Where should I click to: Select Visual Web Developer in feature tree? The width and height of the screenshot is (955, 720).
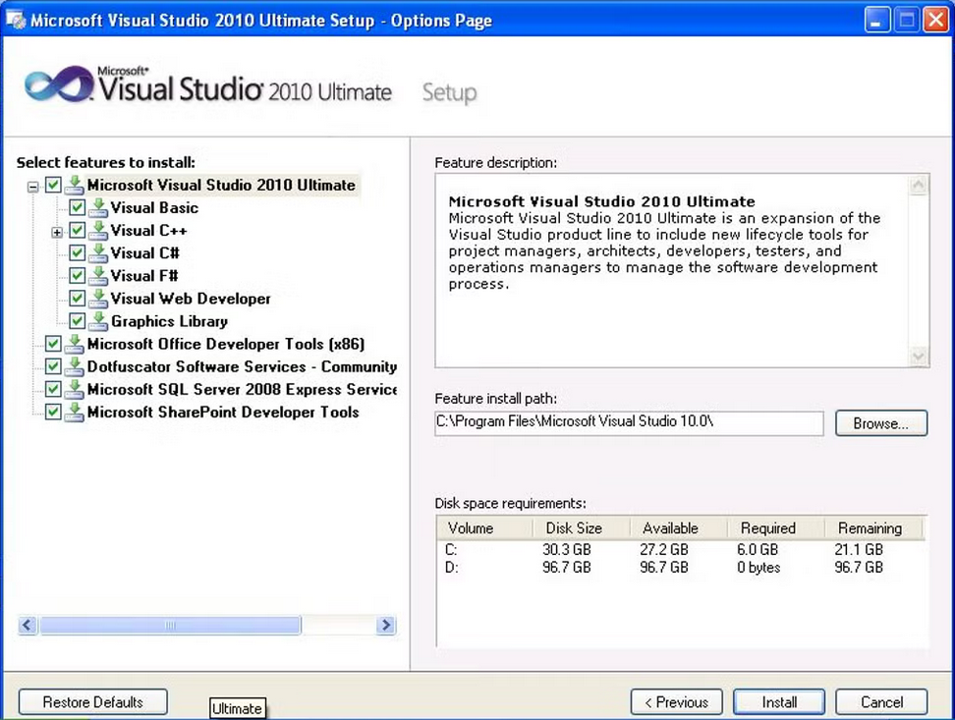pyautogui.click(x=191, y=299)
